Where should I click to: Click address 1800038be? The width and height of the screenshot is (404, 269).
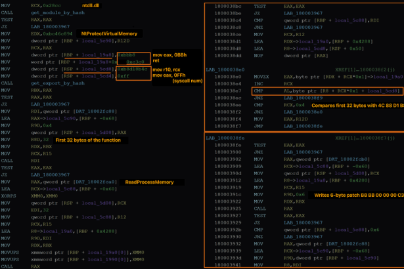228,13
